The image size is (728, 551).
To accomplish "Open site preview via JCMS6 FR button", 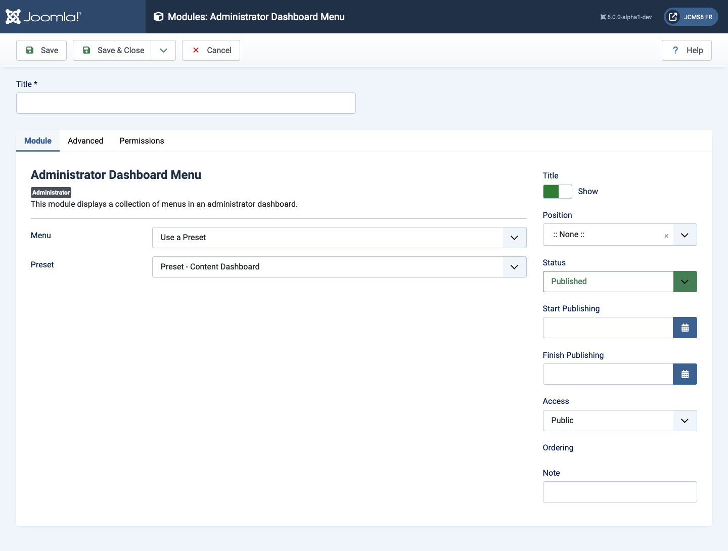I will pyautogui.click(x=691, y=17).
